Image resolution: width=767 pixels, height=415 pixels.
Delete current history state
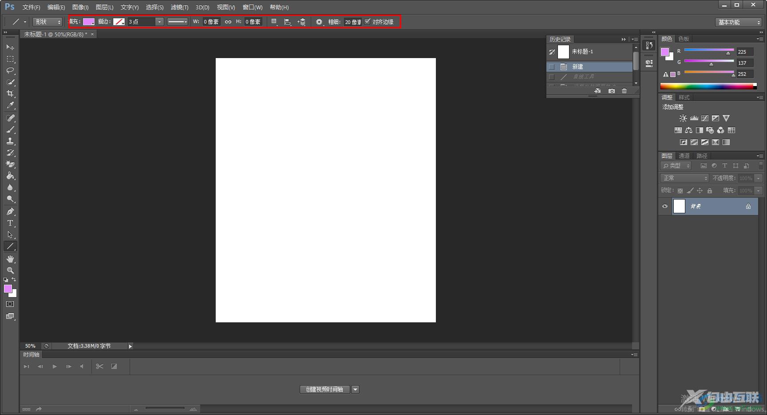pos(625,91)
